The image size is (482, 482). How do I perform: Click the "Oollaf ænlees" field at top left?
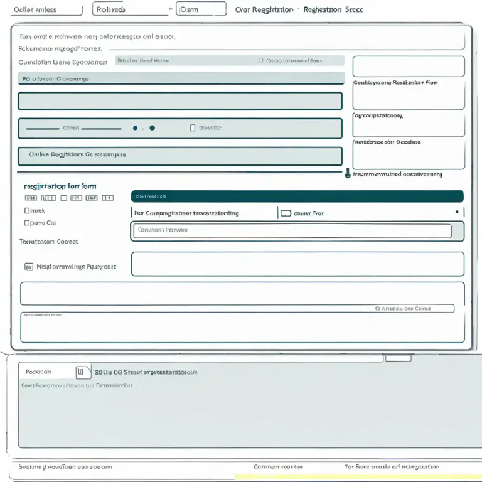[x=48, y=9]
